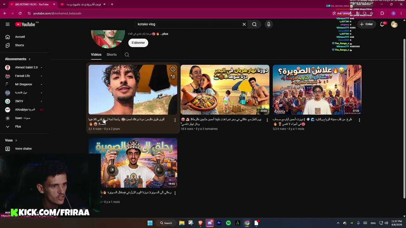
Task: Open the account avatar menu
Action: (394, 24)
